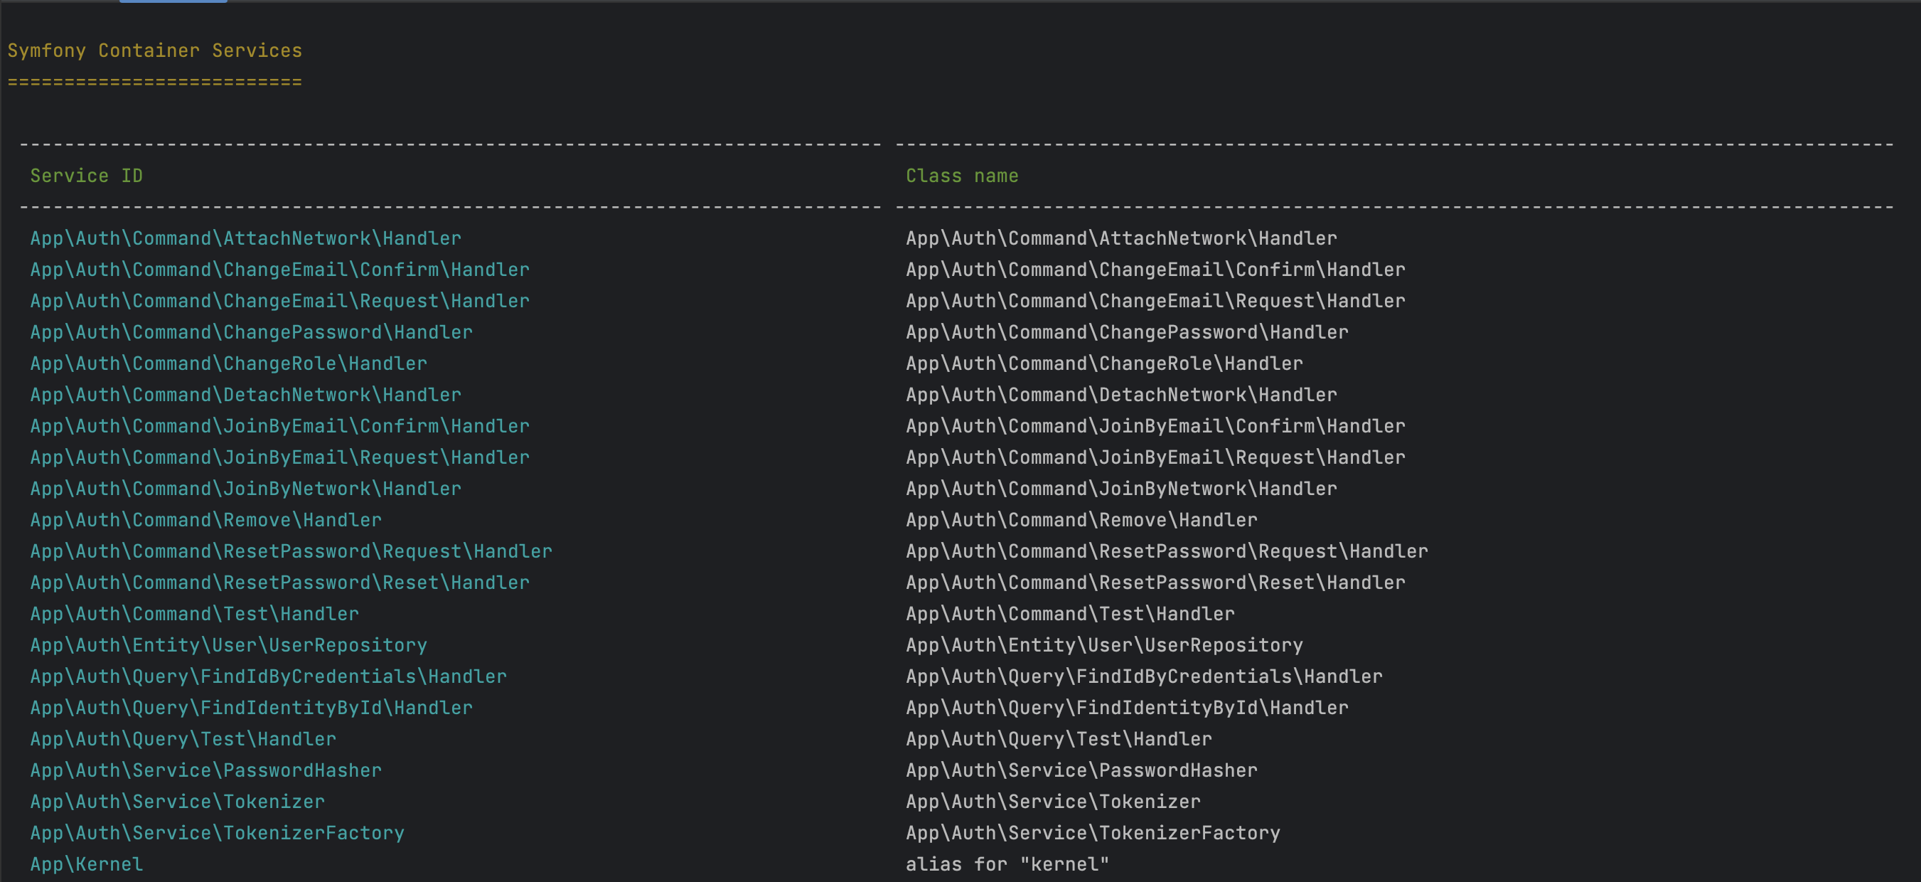Select Service ID App\Auth\Command\DetachNetwork\Handler

coord(246,395)
